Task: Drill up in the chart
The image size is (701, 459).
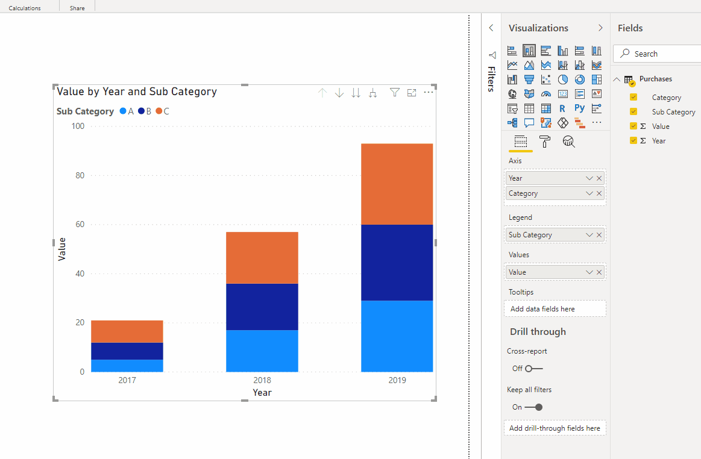Action: coord(322,93)
